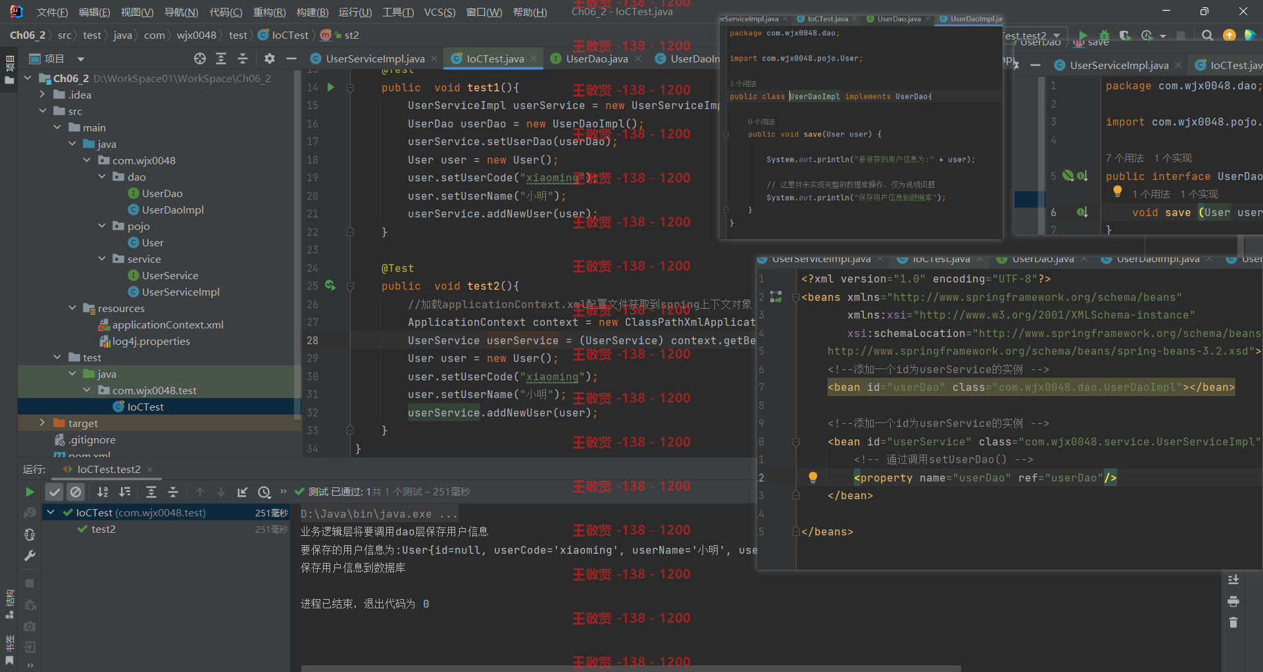Click the print icon in console sidebar
The width and height of the screenshot is (1263, 672).
tap(1233, 601)
